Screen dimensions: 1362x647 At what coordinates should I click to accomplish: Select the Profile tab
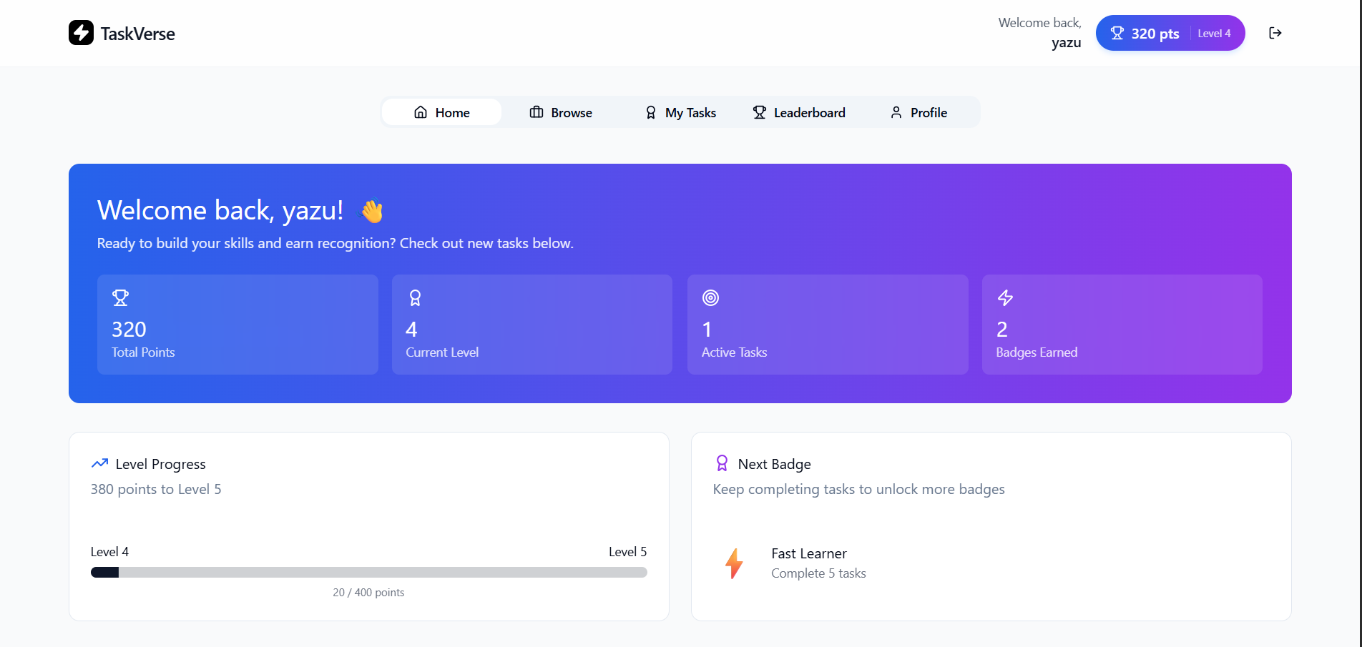918,112
